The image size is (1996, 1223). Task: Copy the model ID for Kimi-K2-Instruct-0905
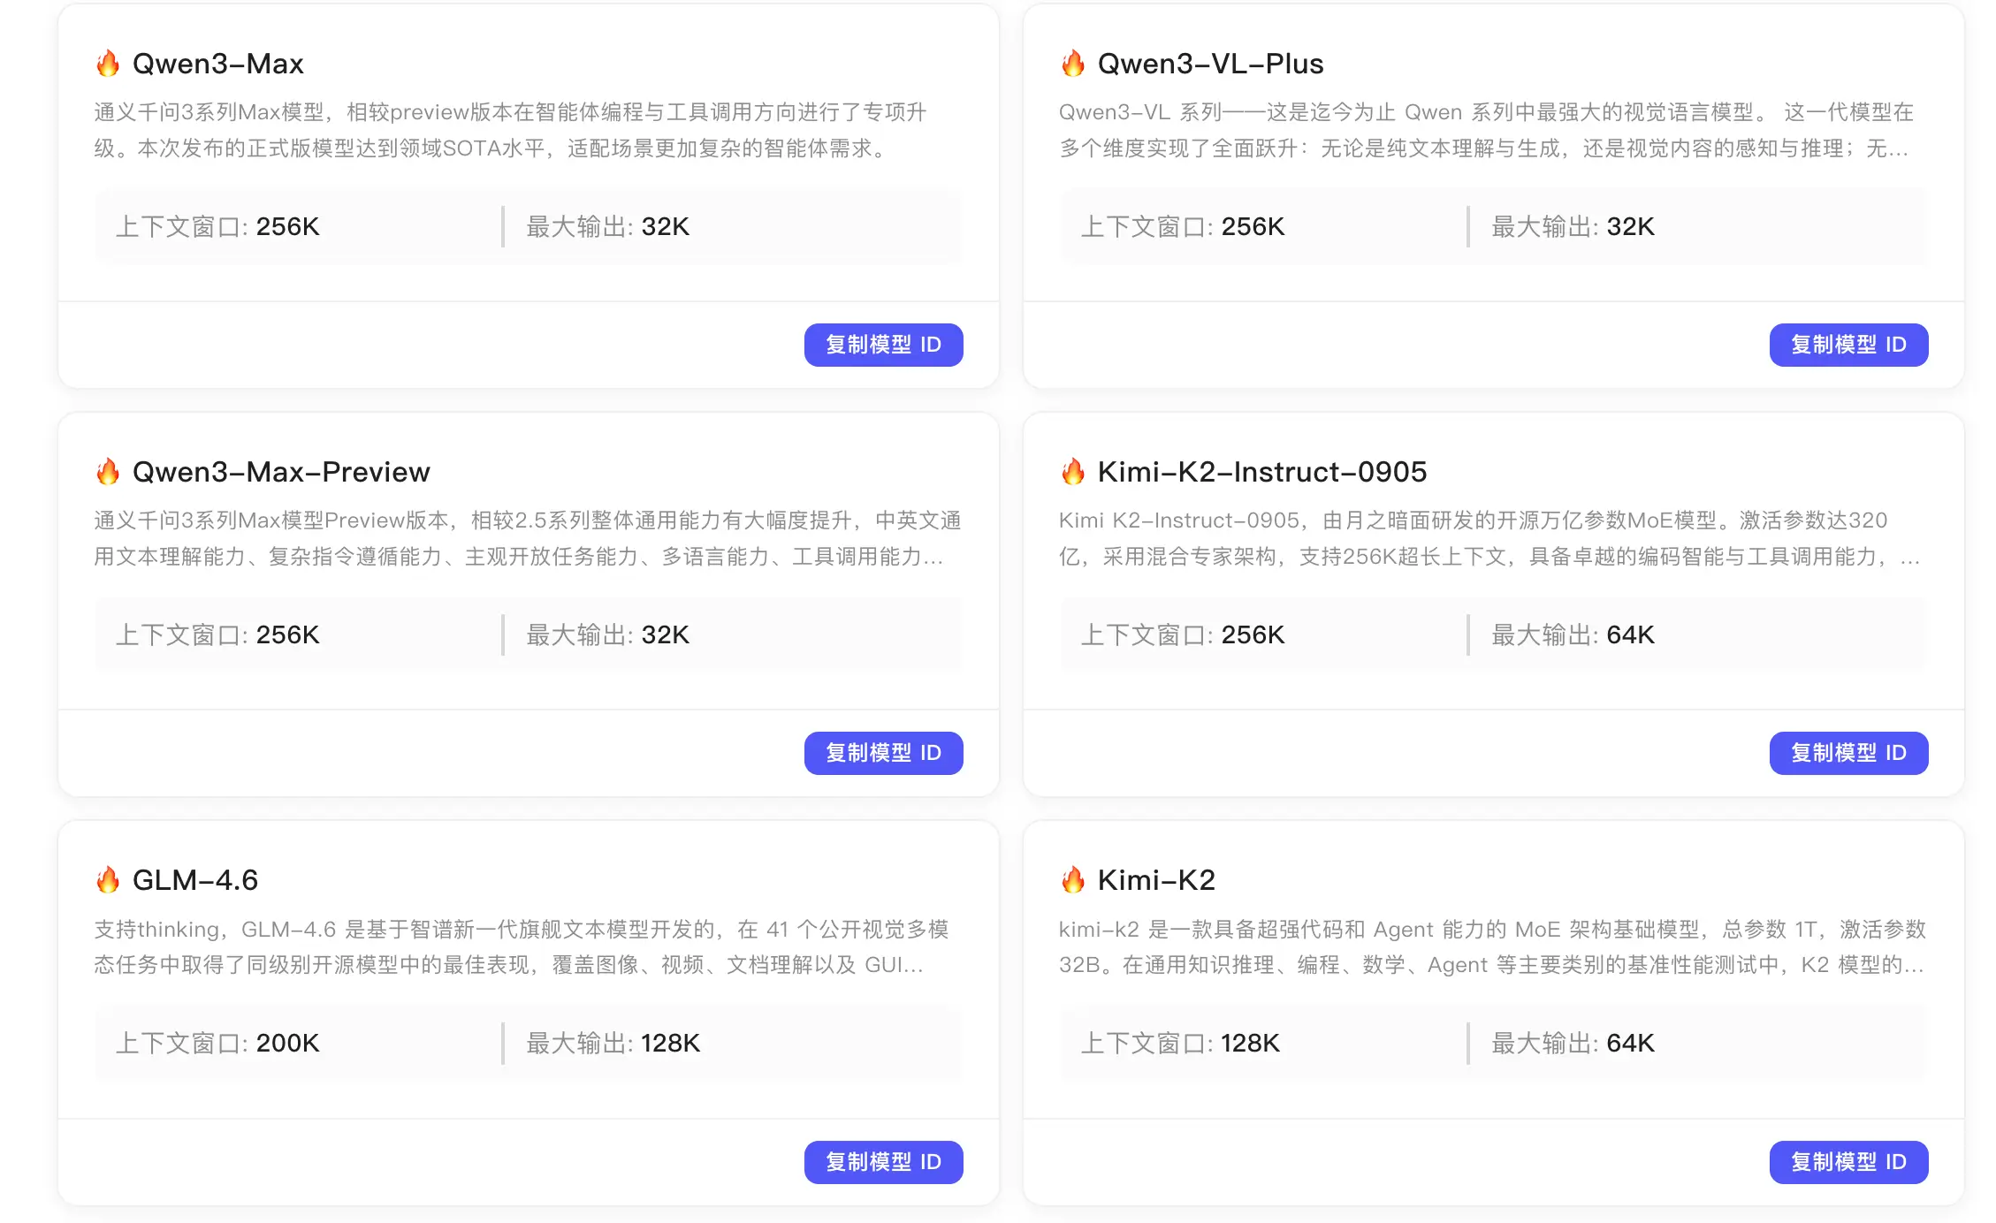click(1848, 753)
